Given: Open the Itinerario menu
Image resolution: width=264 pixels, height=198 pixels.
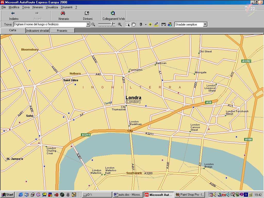Looking at the screenshot, I should click(x=38, y=7).
